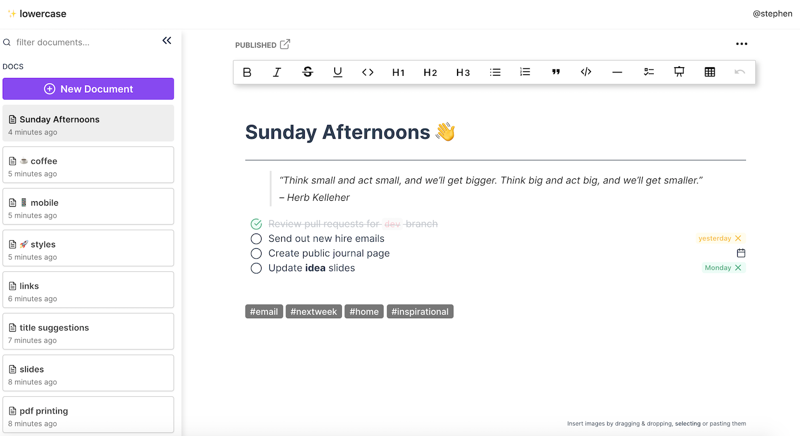800x436 pixels.
Task: Toggle bold formatting in the toolbar
Action: (247, 72)
